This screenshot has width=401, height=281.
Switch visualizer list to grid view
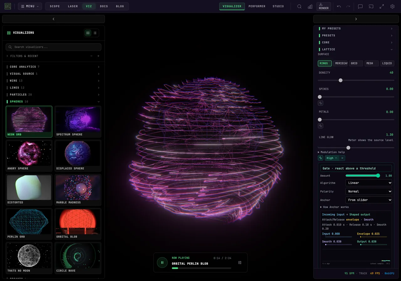(x=88, y=33)
